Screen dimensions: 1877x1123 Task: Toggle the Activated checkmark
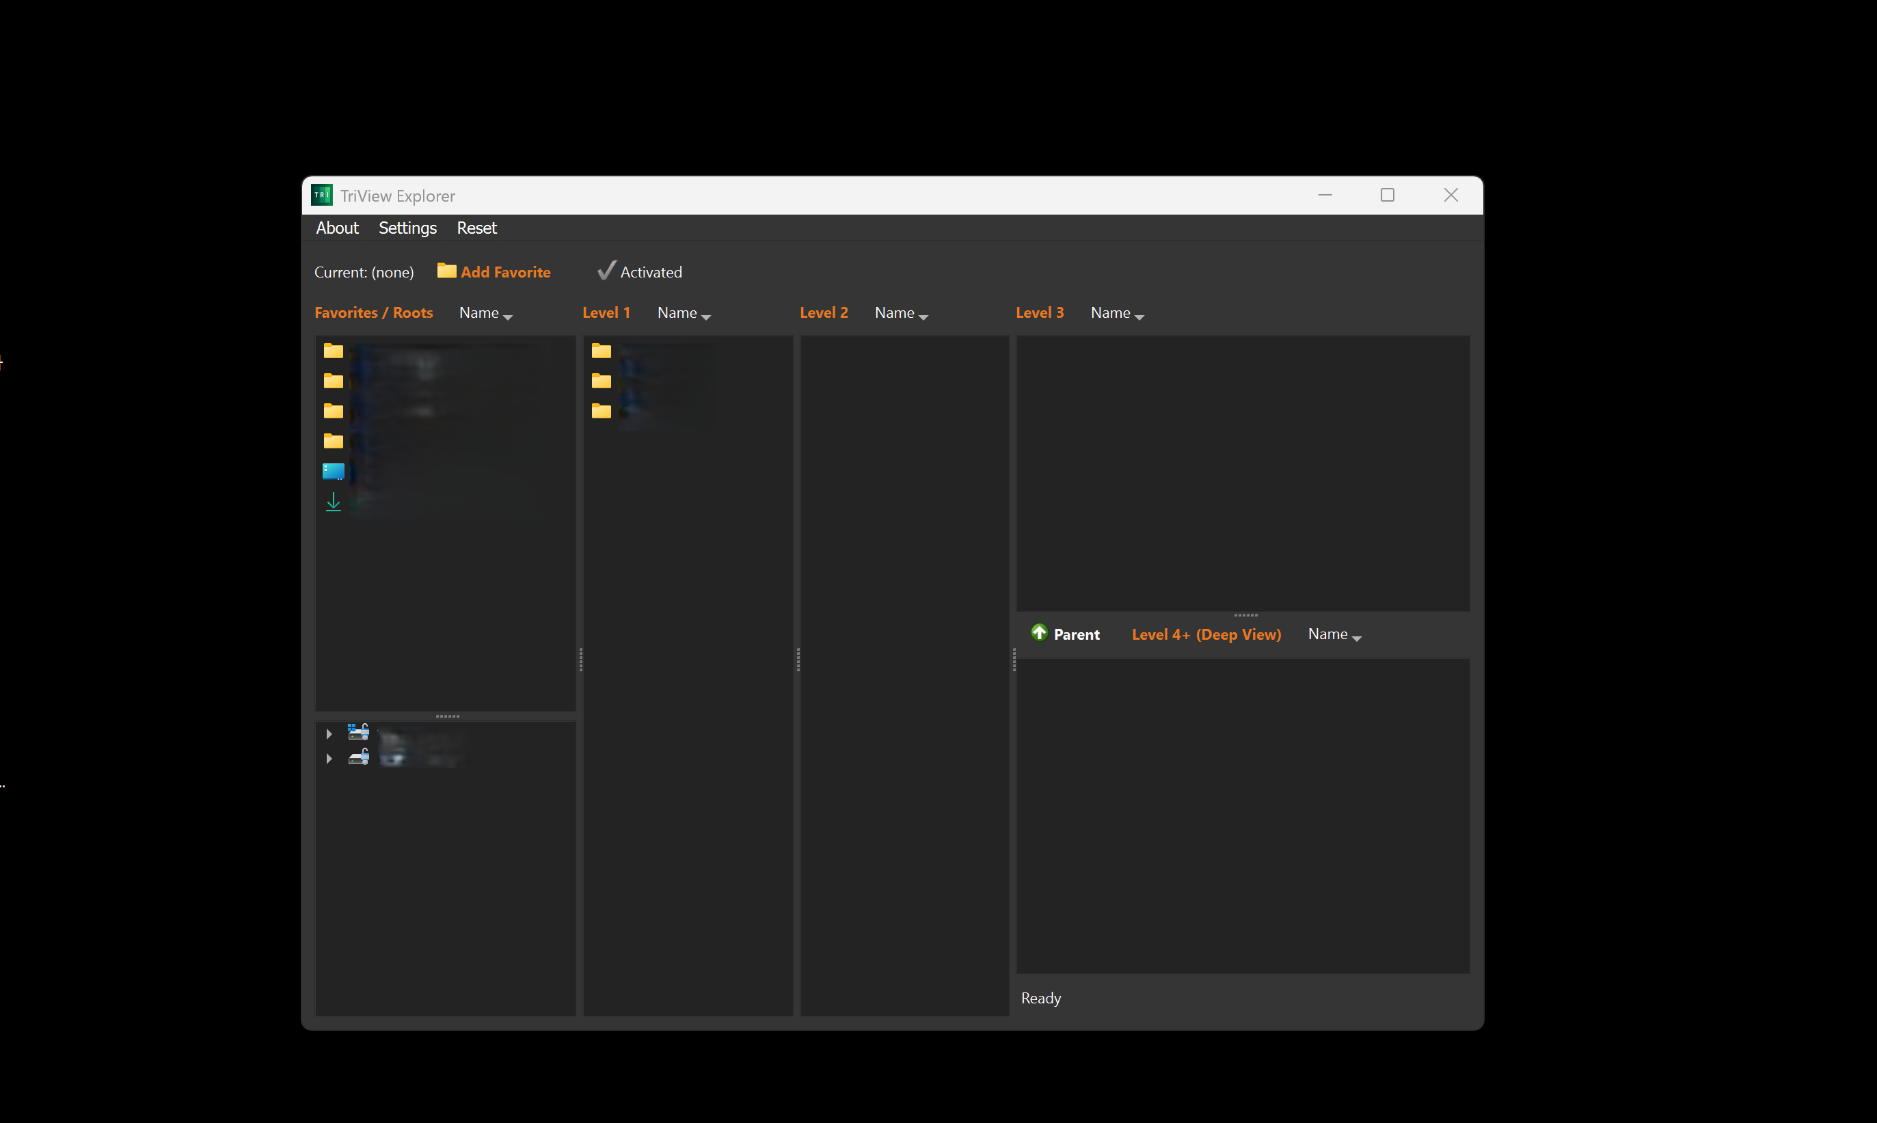(x=606, y=271)
